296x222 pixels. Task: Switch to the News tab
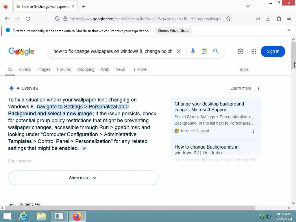(120, 69)
